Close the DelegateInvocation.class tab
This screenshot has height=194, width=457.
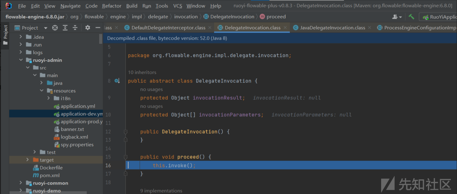[x=285, y=28]
